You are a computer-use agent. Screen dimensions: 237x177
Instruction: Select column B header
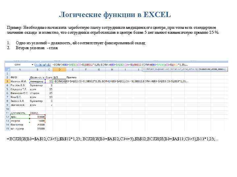click(x=38, y=69)
